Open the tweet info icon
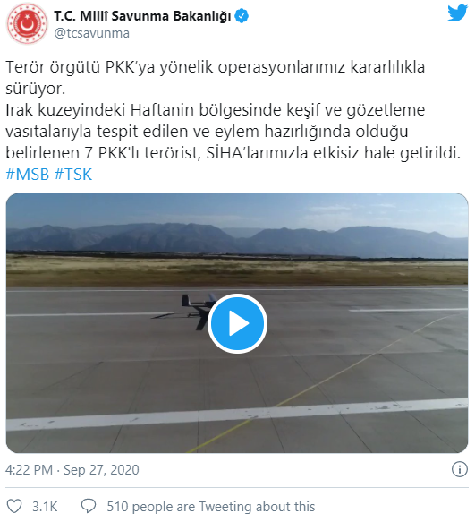 tap(460, 469)
